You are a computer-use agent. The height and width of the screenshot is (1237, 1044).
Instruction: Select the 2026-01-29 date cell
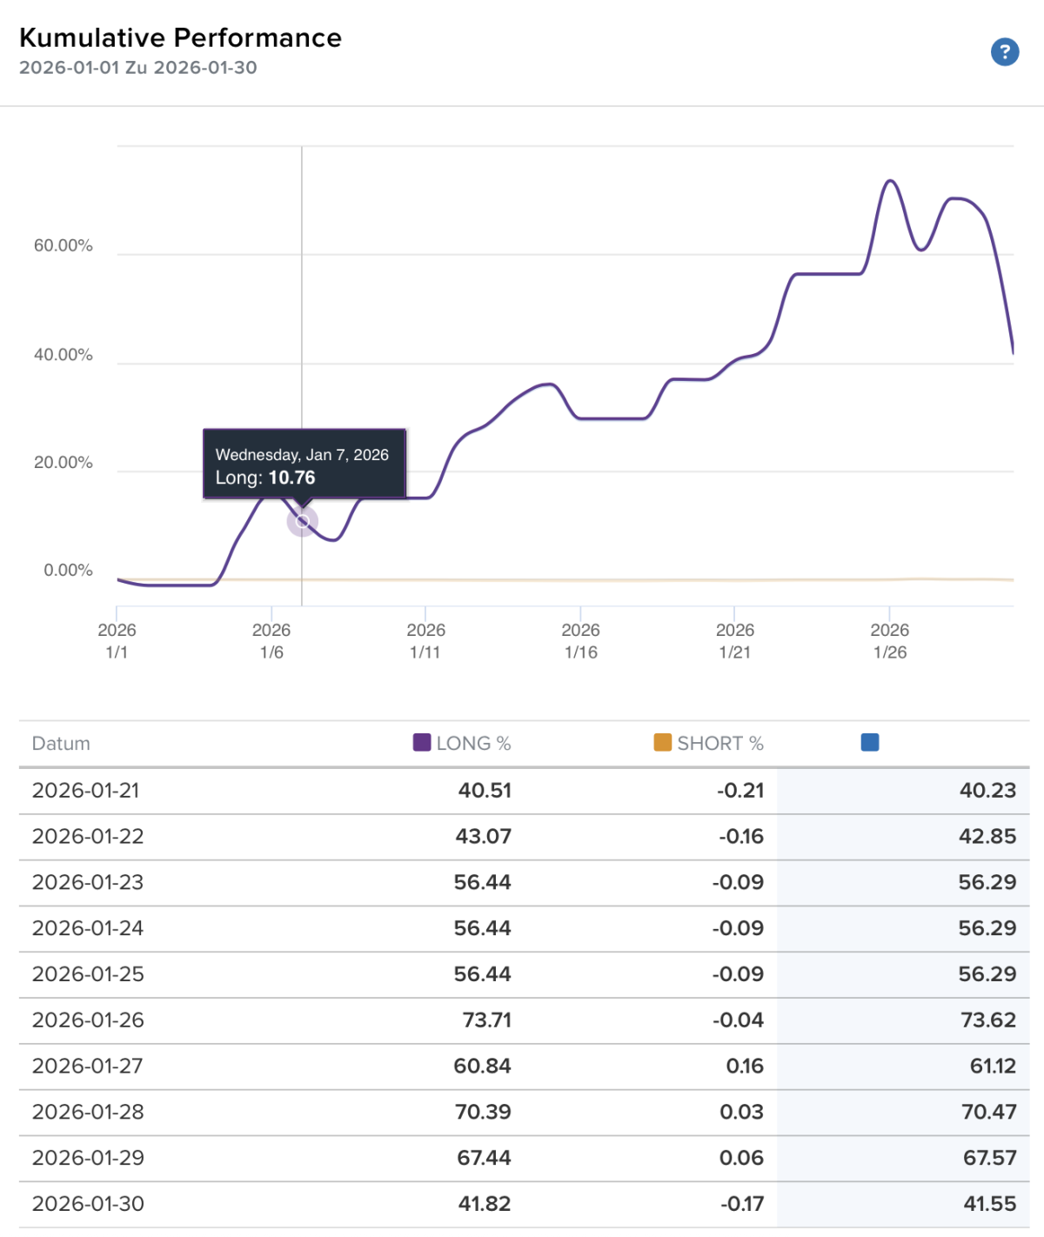[88, 1159]
